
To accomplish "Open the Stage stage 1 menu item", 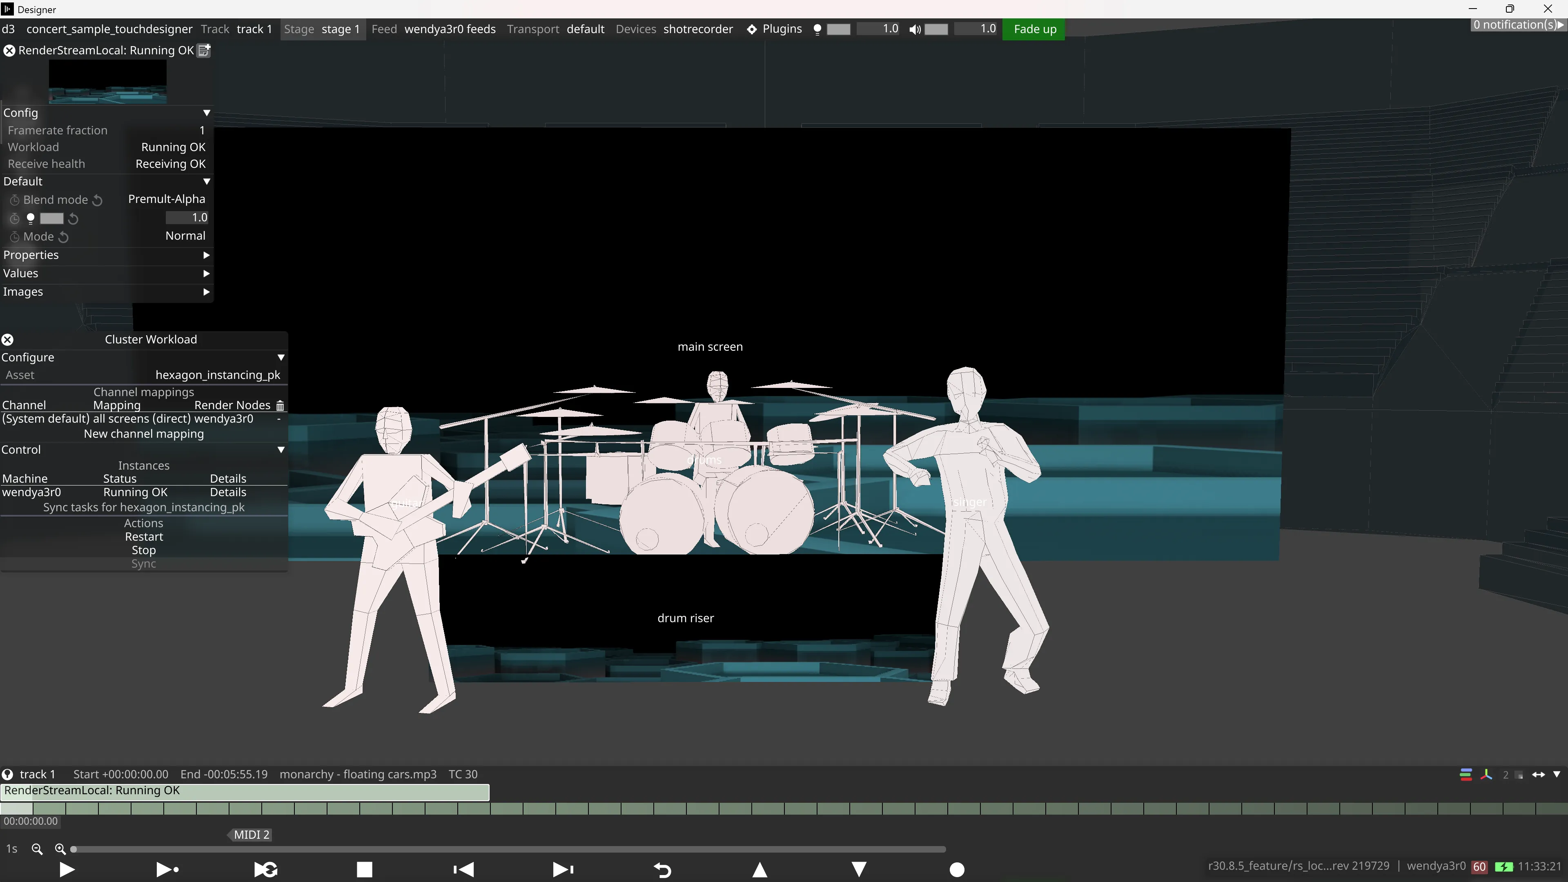I will (322, 29).
